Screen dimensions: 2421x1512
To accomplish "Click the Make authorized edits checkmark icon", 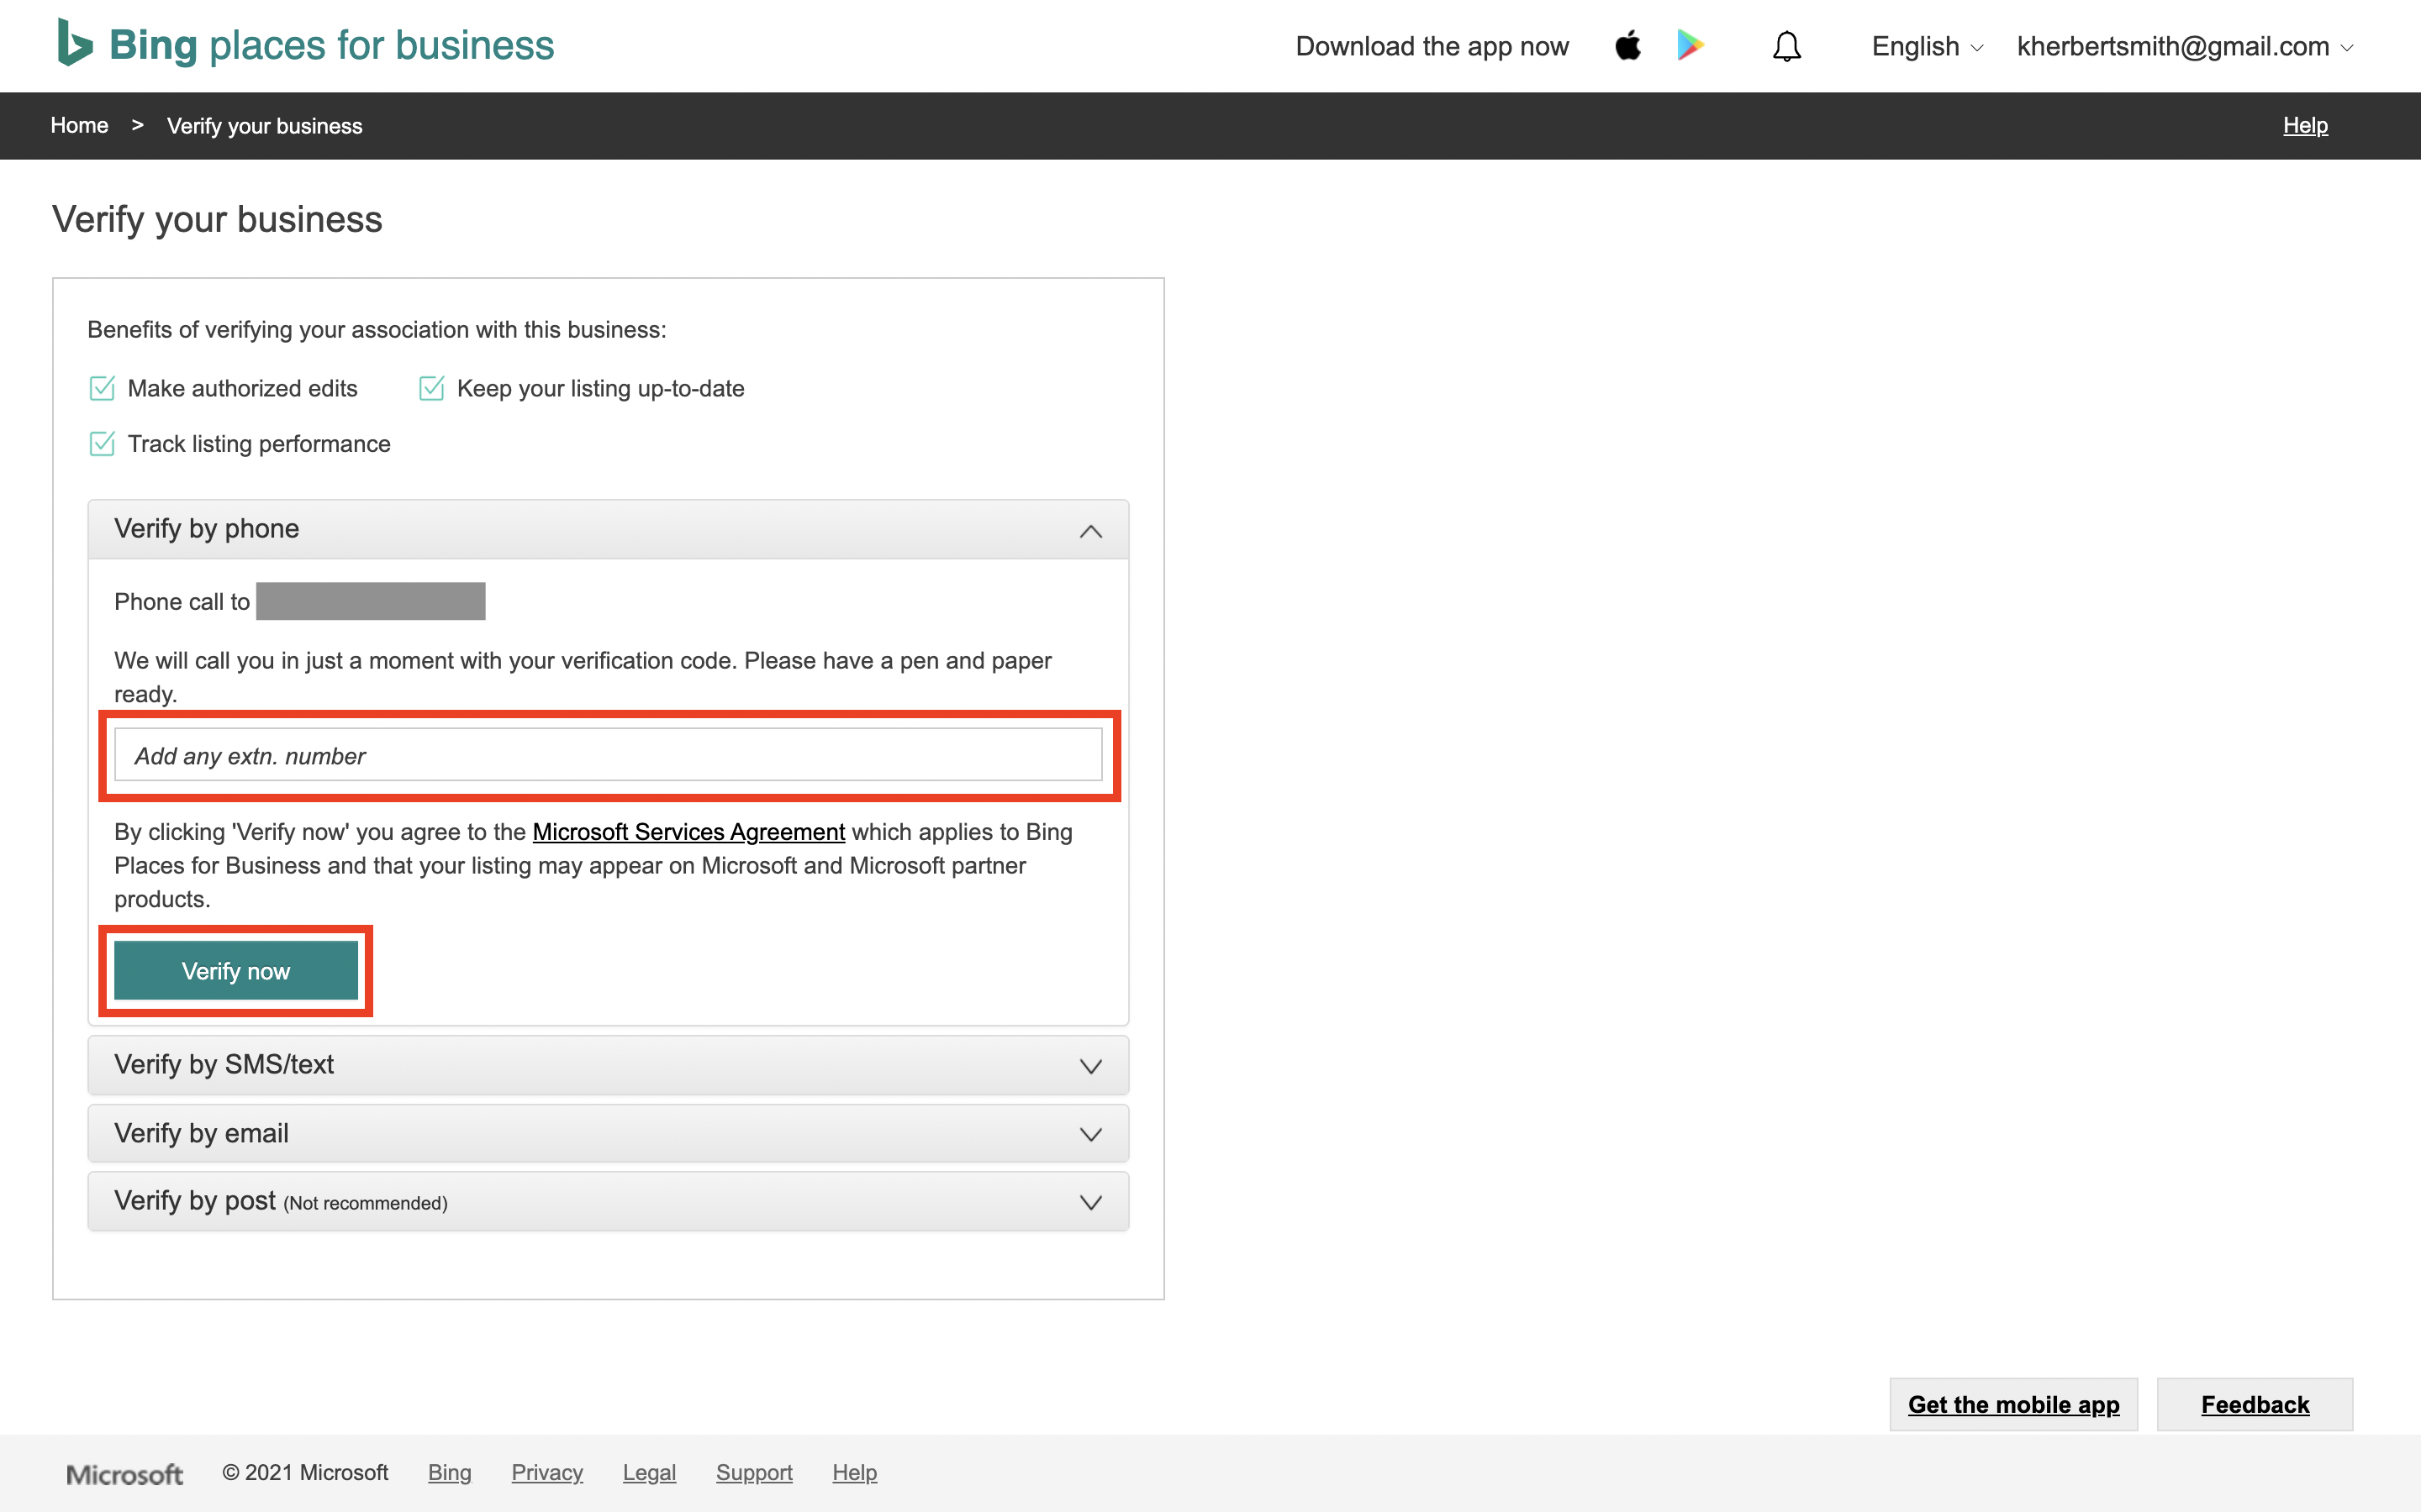I will tap(102, 388).
